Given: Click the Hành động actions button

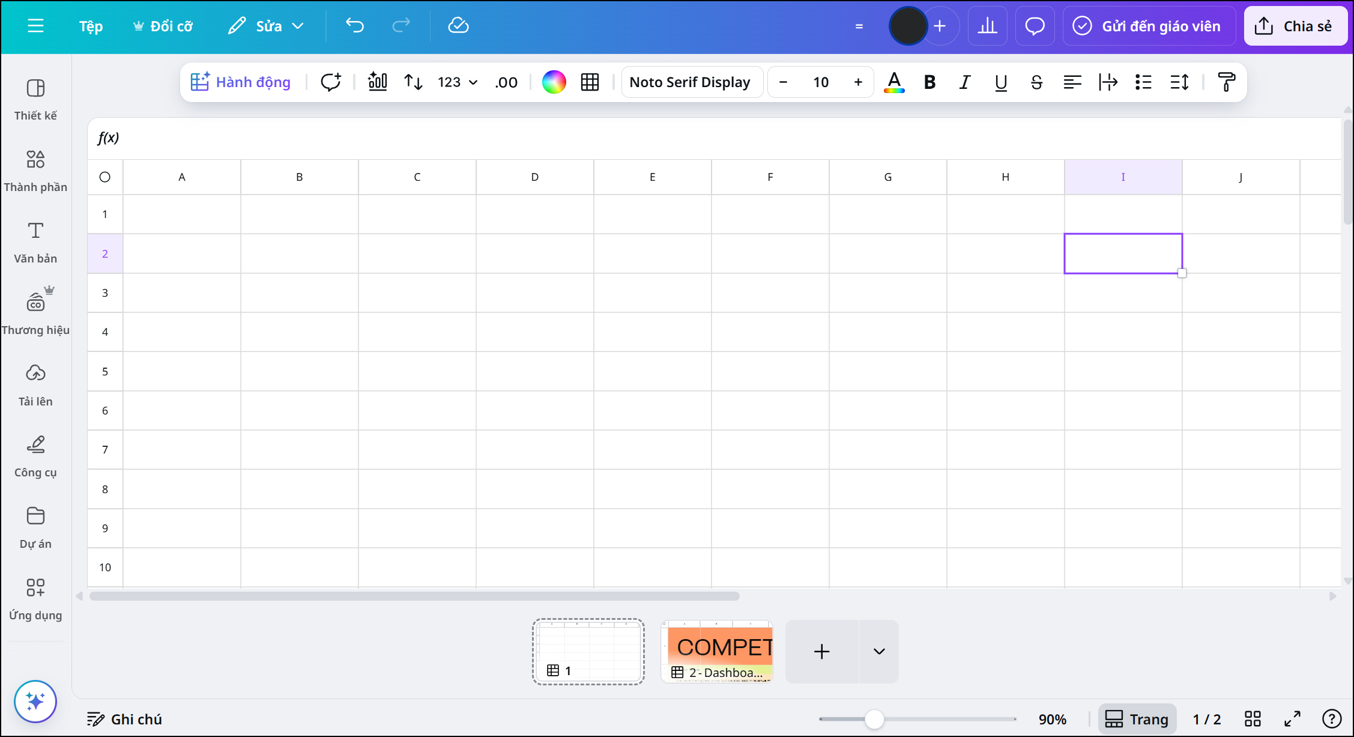Looking at the screenshot, I should (x=240, y=82).
